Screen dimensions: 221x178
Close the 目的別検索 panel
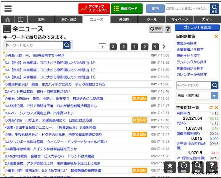pyautogui.click(x=216, y=36)
